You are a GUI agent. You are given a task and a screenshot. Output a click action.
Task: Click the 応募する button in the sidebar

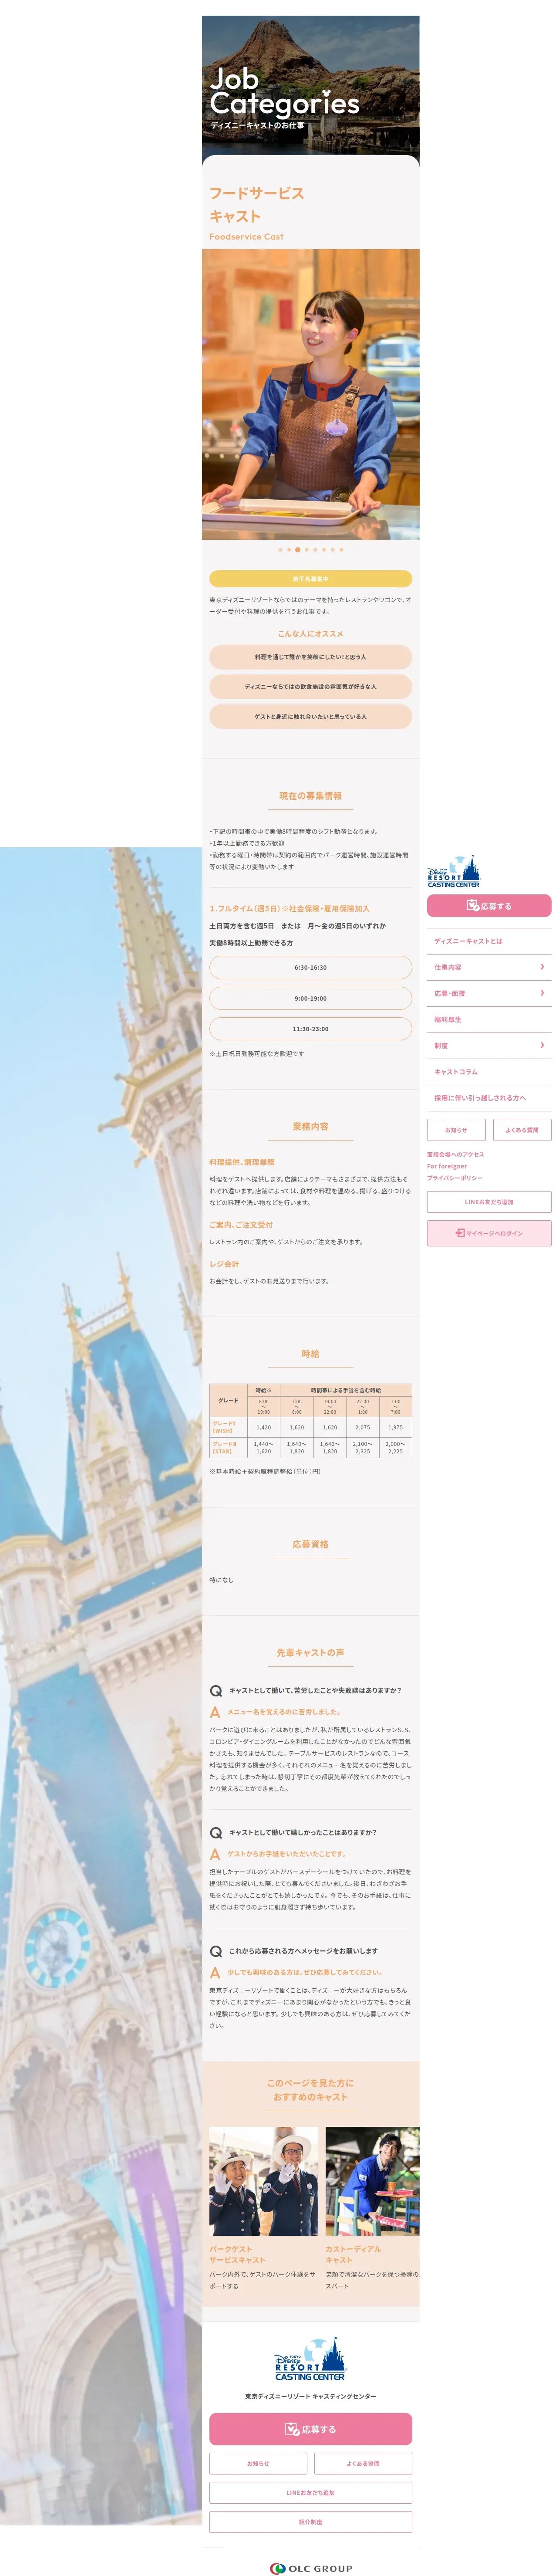coord(489,906)
